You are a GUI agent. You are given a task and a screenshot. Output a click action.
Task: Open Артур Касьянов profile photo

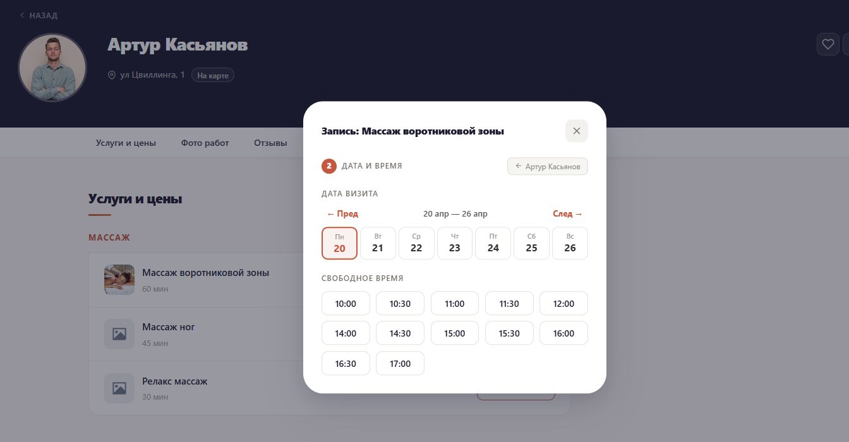coord(52,68)
